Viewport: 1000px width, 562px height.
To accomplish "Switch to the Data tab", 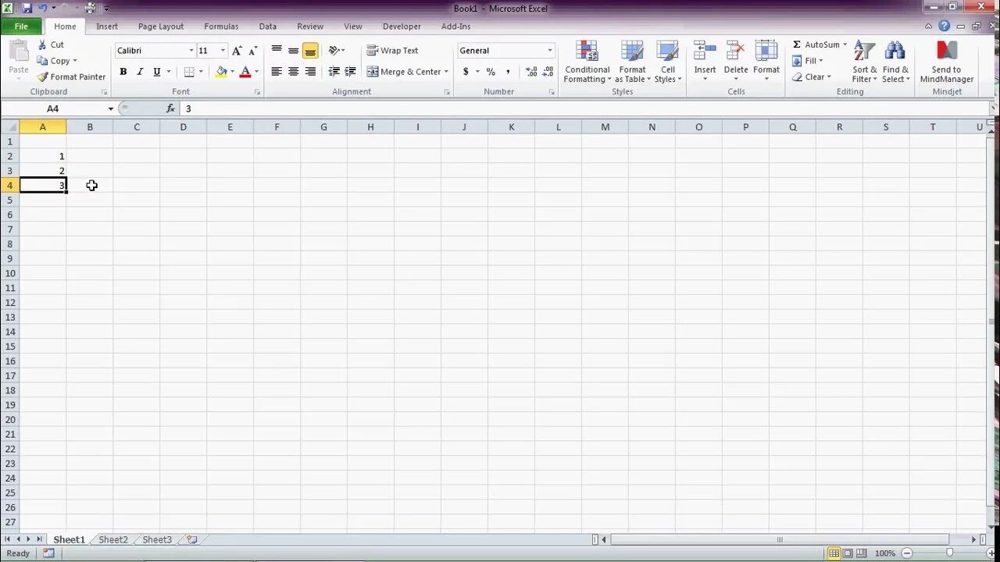I will point(268,27).
